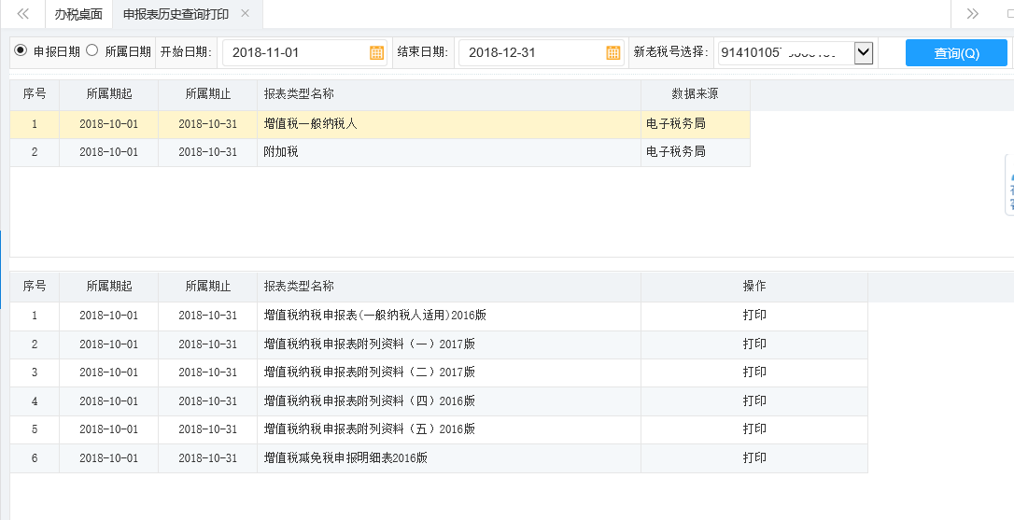Print 增值税纳税申报表(一般纳税人适用)2016版
This screenshot has height=520, width=1014.
coord(753,316)
